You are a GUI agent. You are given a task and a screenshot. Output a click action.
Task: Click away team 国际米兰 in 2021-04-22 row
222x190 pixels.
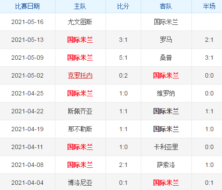166,111
